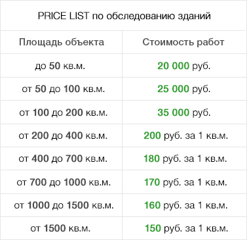Screen dimensions: 247x240
Task: Click the PRICE LIST table title
Action: [x=124, y=16]
